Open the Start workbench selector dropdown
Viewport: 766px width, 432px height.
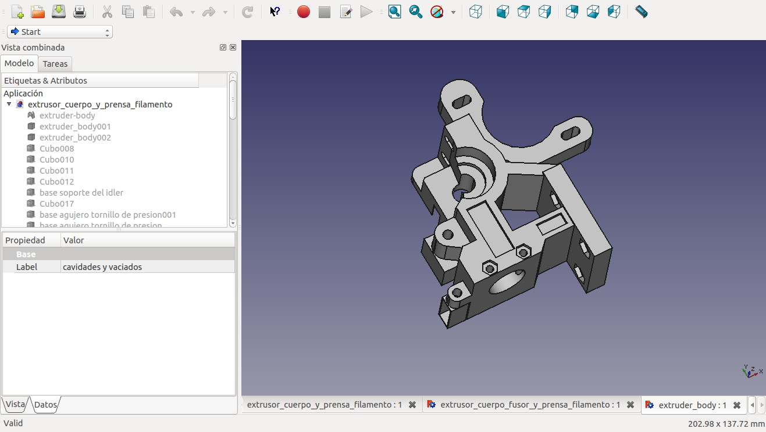click(60, 32)
